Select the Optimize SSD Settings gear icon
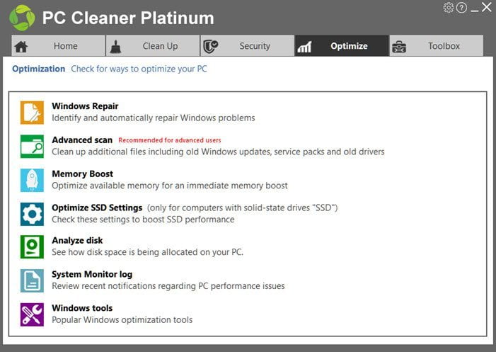 point(32,214)
